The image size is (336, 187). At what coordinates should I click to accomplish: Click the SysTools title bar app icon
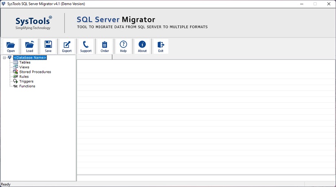pyautogui.click(x=4, y=4)
